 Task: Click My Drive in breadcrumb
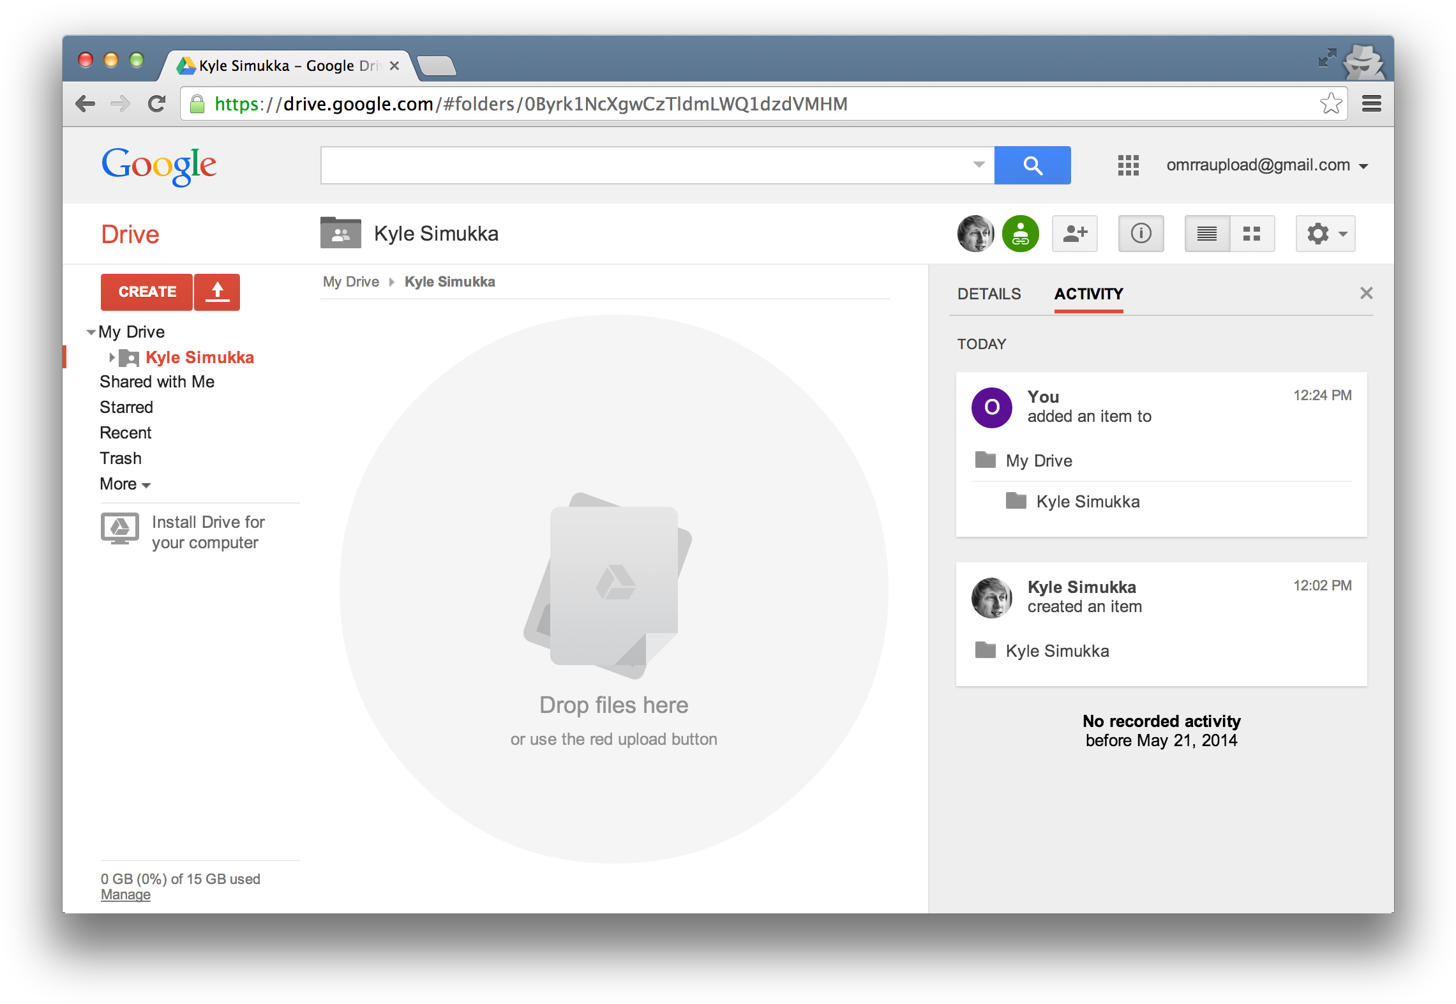point(351,281)
